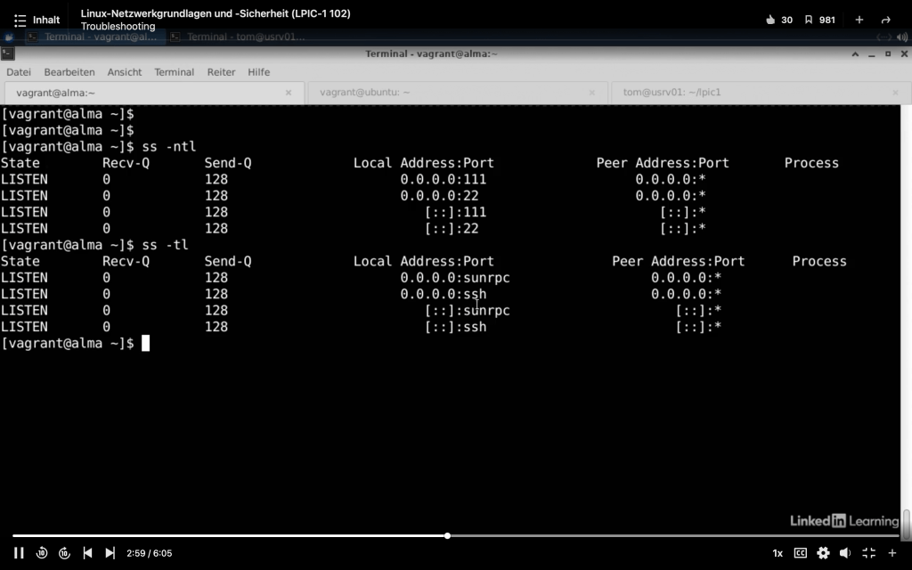Open playback speed 1x menu
This screenshot has width=912, height=570.
[x=778, y=553]
